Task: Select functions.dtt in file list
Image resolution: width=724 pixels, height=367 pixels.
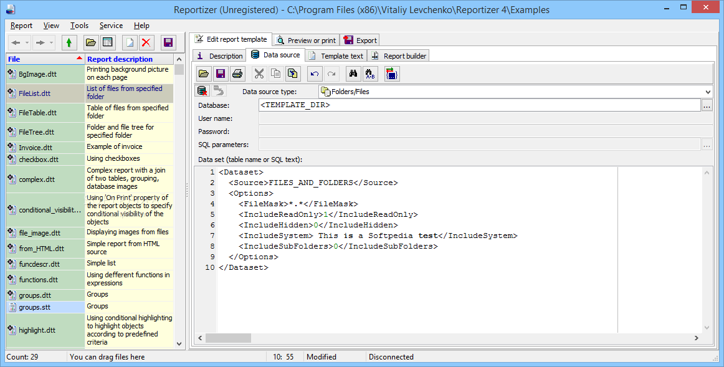Action: click(45, 280)
